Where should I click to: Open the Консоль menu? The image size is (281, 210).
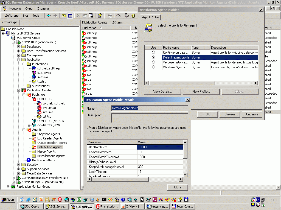15,8
